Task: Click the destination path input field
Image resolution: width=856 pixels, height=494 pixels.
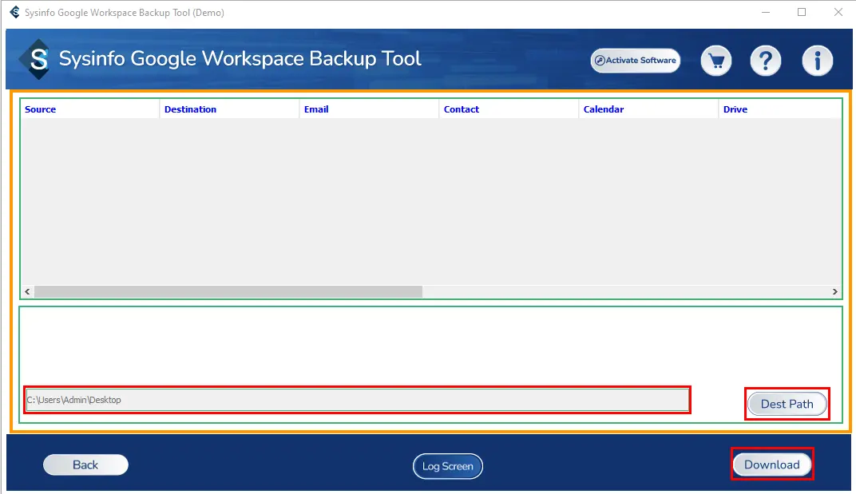Action: click(357, 400)
